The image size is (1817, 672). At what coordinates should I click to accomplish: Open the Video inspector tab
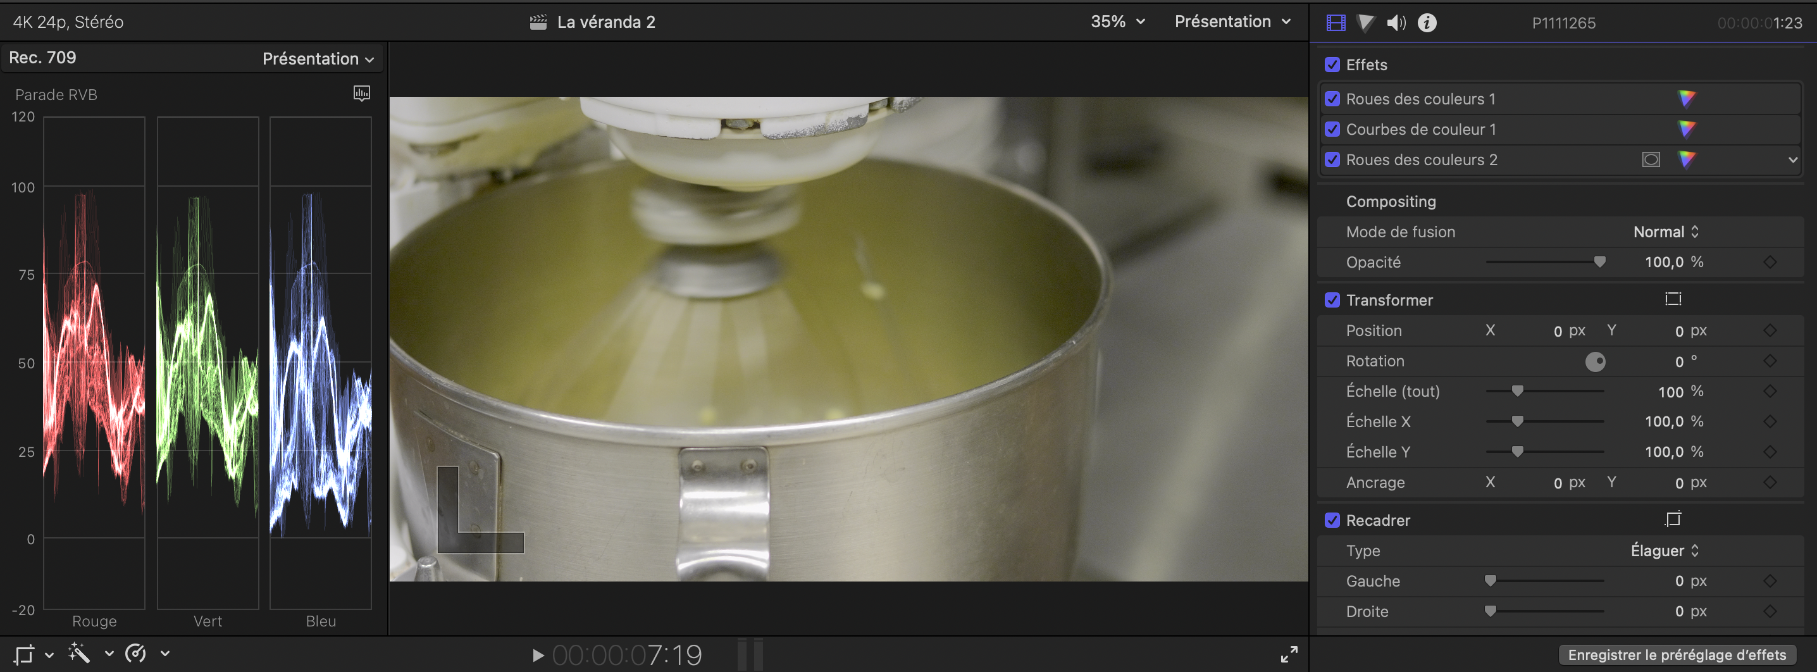pyautogui.click(x=1336, y=23)
